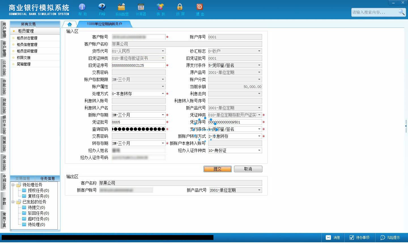408x244 pixels.
Task: Click the 凭证序号 input field
Action: (235, 122)
